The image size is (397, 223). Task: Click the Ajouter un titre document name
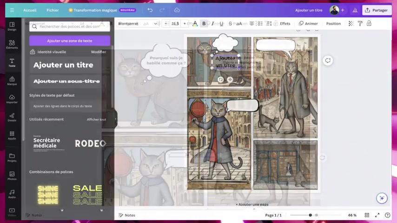(309, 10)
